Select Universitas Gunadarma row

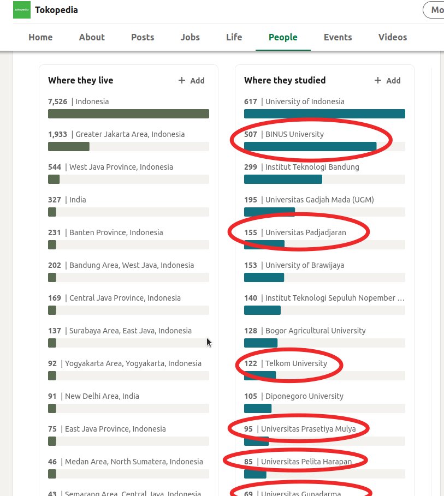coord(324,493)
